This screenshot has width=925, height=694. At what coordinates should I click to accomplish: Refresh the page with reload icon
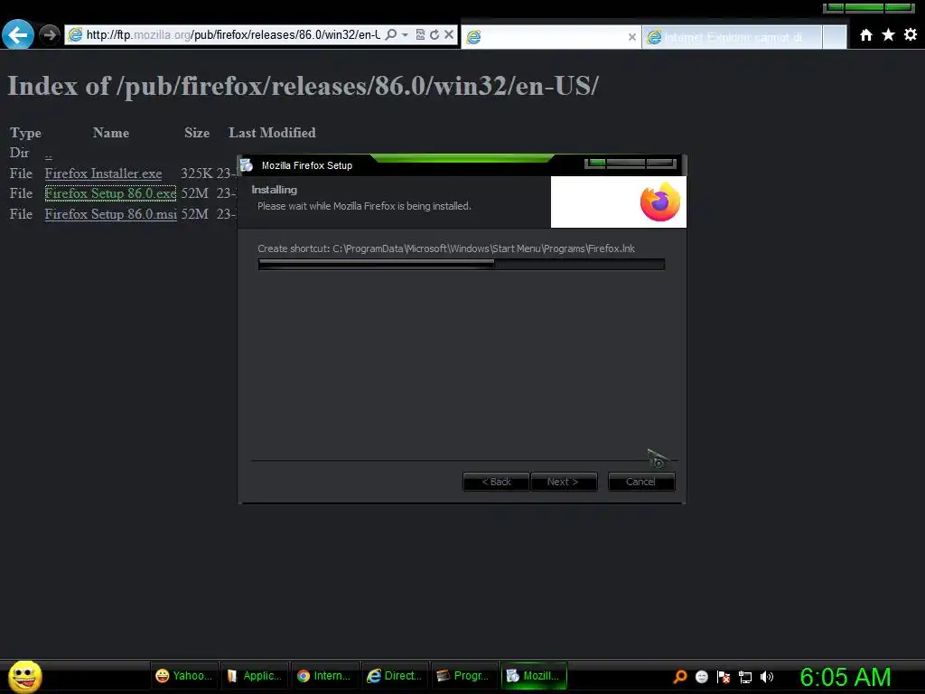click(434, 35)
